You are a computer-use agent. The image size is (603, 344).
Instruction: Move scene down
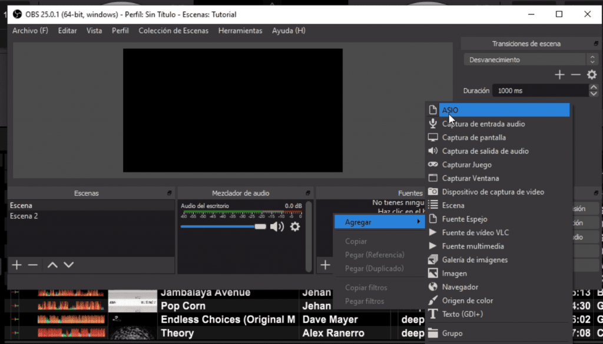tap(68, 265)
